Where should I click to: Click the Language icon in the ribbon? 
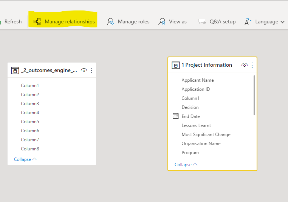click(x=248, y=21)
